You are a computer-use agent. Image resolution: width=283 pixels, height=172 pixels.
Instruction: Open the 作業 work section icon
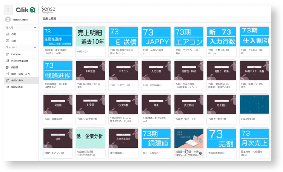pyautogui.click(x=8, y=34)
